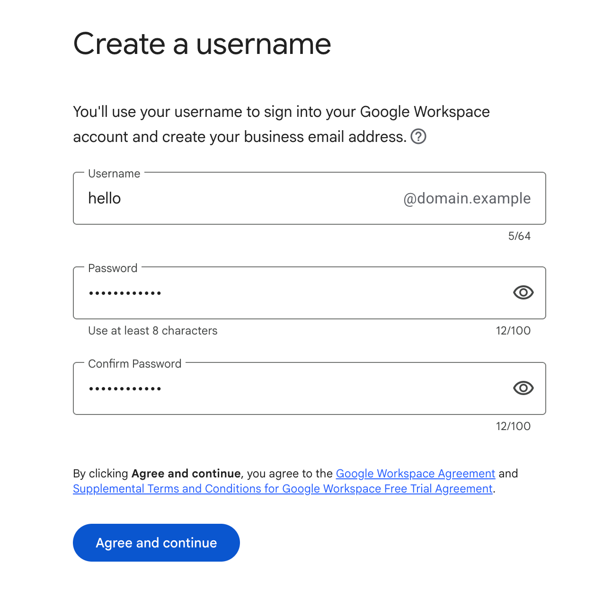This screenshot has width=603, height=599.
Task: Reveal the Confirm Password field characters
Action: [x=523, y=388]
